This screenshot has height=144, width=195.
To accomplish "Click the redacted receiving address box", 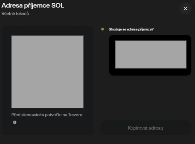I will point(151,54).
